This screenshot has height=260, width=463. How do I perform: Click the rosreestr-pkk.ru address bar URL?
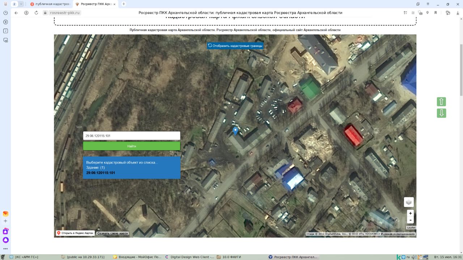64,13
